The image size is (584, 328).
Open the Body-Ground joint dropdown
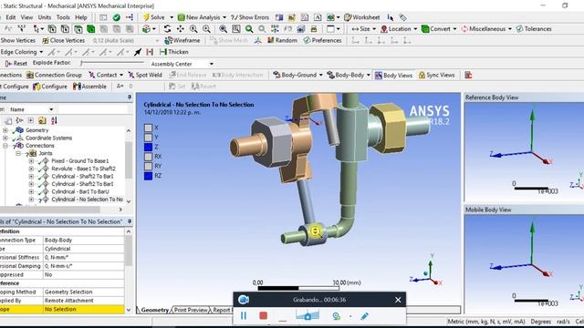320,75
